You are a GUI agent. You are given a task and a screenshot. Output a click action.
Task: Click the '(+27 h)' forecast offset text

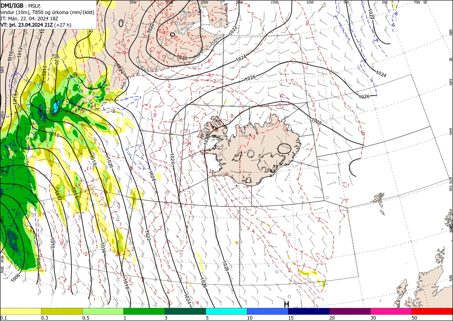[x=63, y=25]
